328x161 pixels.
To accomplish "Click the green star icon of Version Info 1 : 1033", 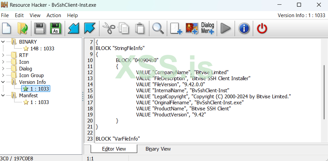I will 26,89.
